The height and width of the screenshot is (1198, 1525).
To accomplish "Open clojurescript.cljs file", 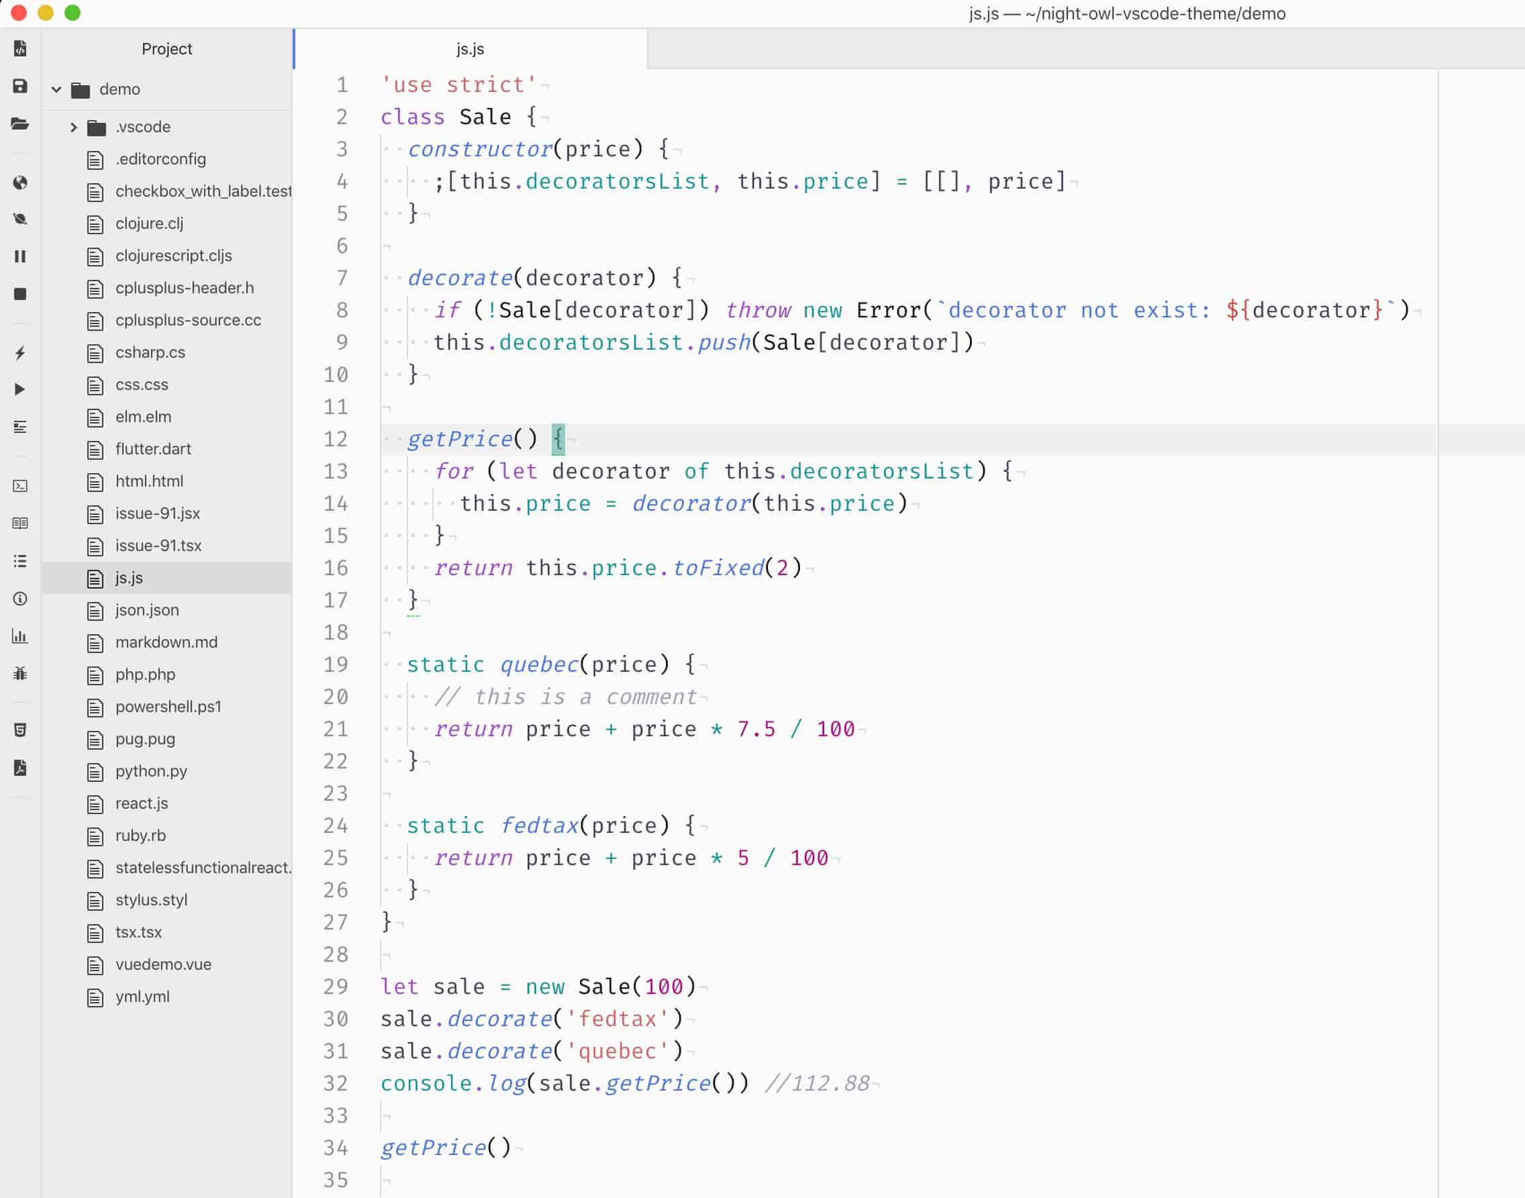I will (x=166, y=256).
